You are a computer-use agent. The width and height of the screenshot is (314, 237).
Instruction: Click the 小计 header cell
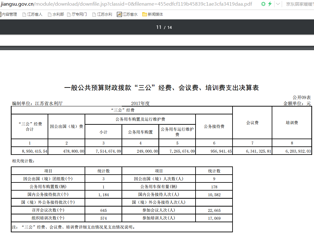[103, 132]
